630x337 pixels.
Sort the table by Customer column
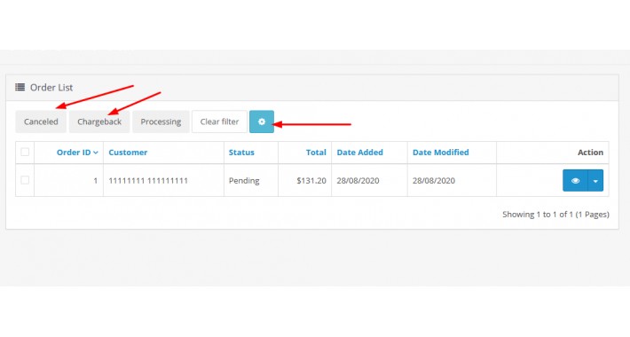point(128,153)
